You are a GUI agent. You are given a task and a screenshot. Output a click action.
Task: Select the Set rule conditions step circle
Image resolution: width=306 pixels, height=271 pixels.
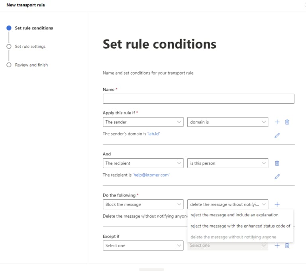click(9, 28)
